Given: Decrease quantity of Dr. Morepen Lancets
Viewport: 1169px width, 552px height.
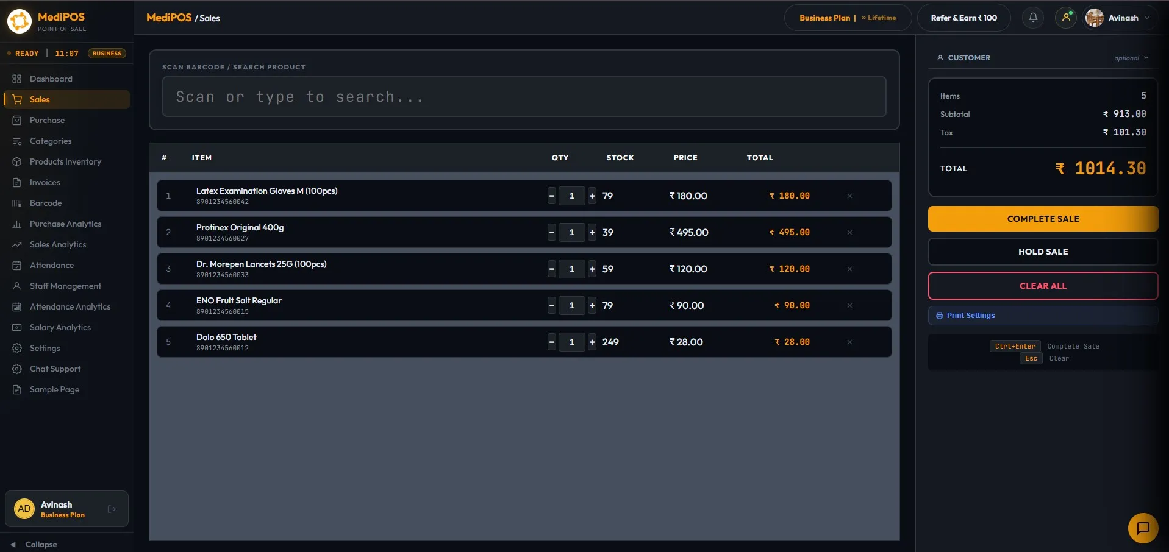Looking at the screenshot, I should point(552,269).
